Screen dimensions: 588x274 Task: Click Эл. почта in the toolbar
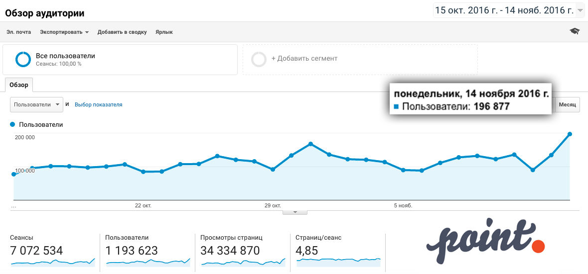click(x=19, y=32)
